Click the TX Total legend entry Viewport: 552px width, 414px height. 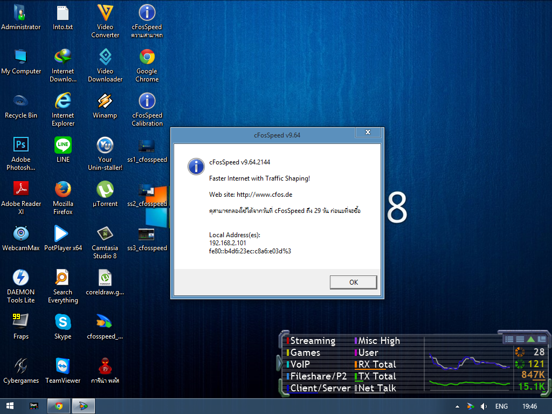coord(375,376)
